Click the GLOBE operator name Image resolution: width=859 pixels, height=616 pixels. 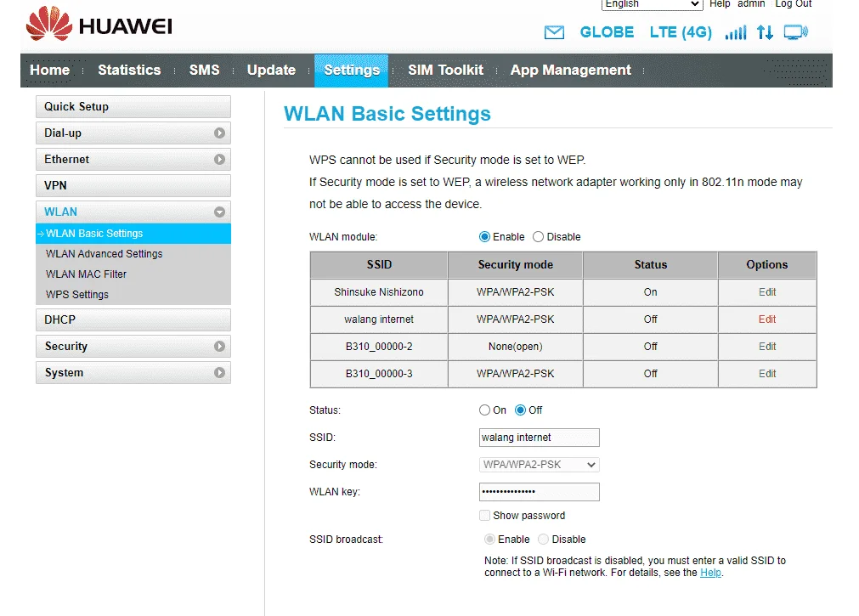point(607,32)
